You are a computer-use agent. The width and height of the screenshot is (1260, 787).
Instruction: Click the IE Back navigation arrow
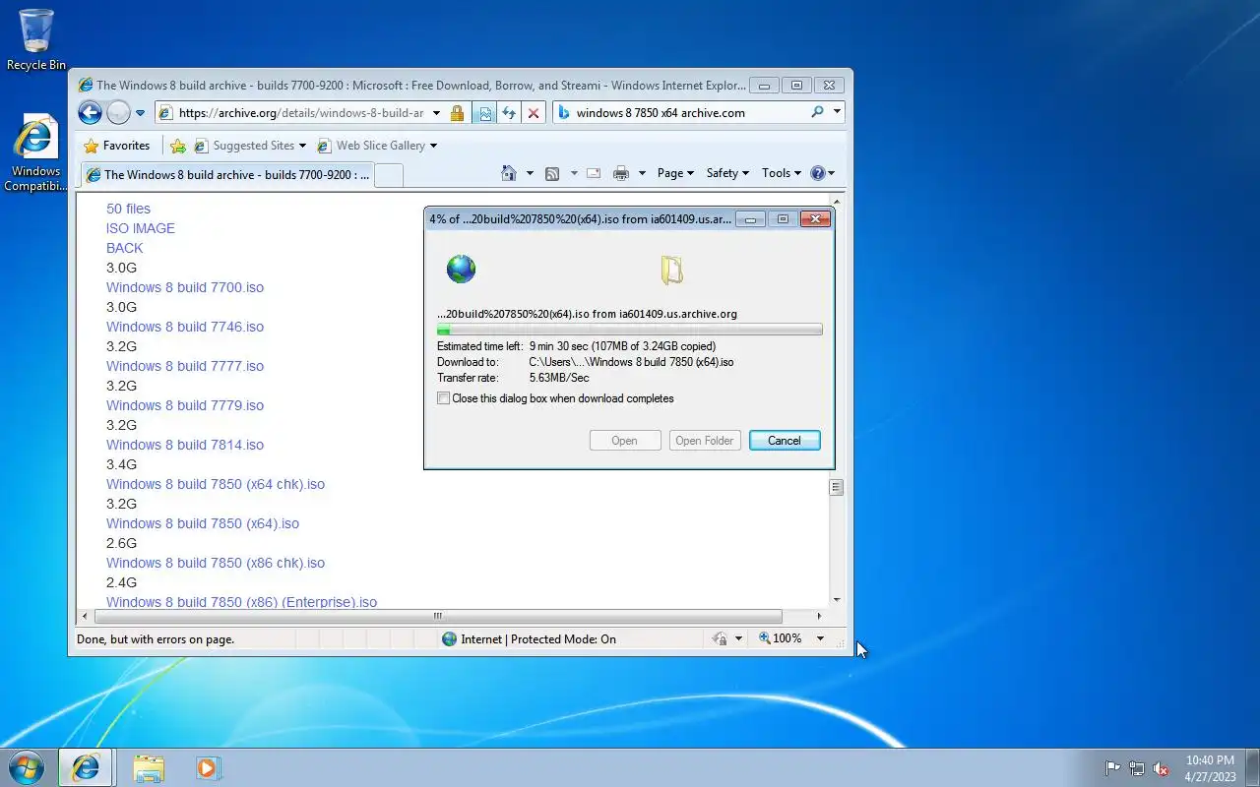click(x=90, y=112)
